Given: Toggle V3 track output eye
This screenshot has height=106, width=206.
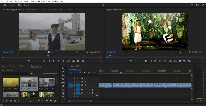Looking at the screenshot, I should (85, 78).
